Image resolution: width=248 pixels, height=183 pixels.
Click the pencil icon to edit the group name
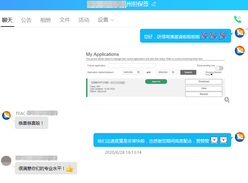[154, 4]
